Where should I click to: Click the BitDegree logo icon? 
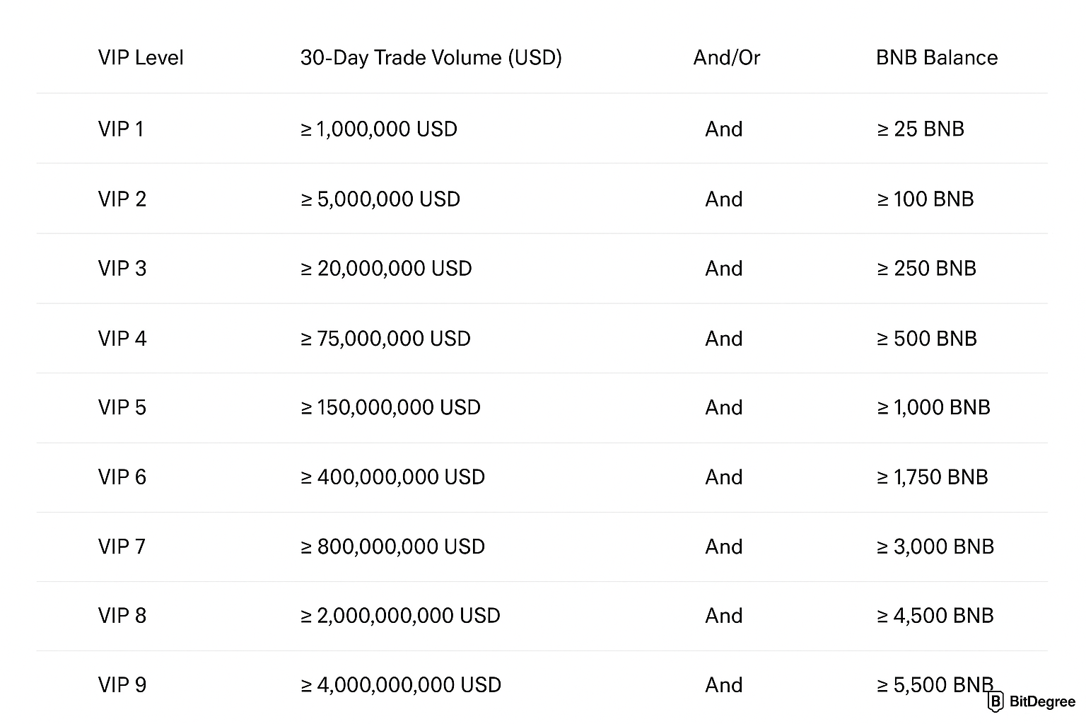[995, 701]
